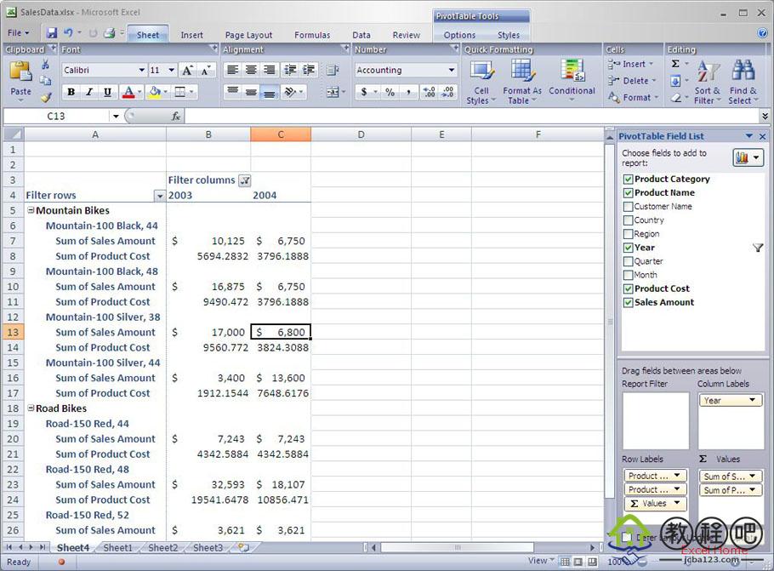Apply Percent style format
Image resolution: width=774 pixels, height=571 pixels.
[x=390, y=92]
